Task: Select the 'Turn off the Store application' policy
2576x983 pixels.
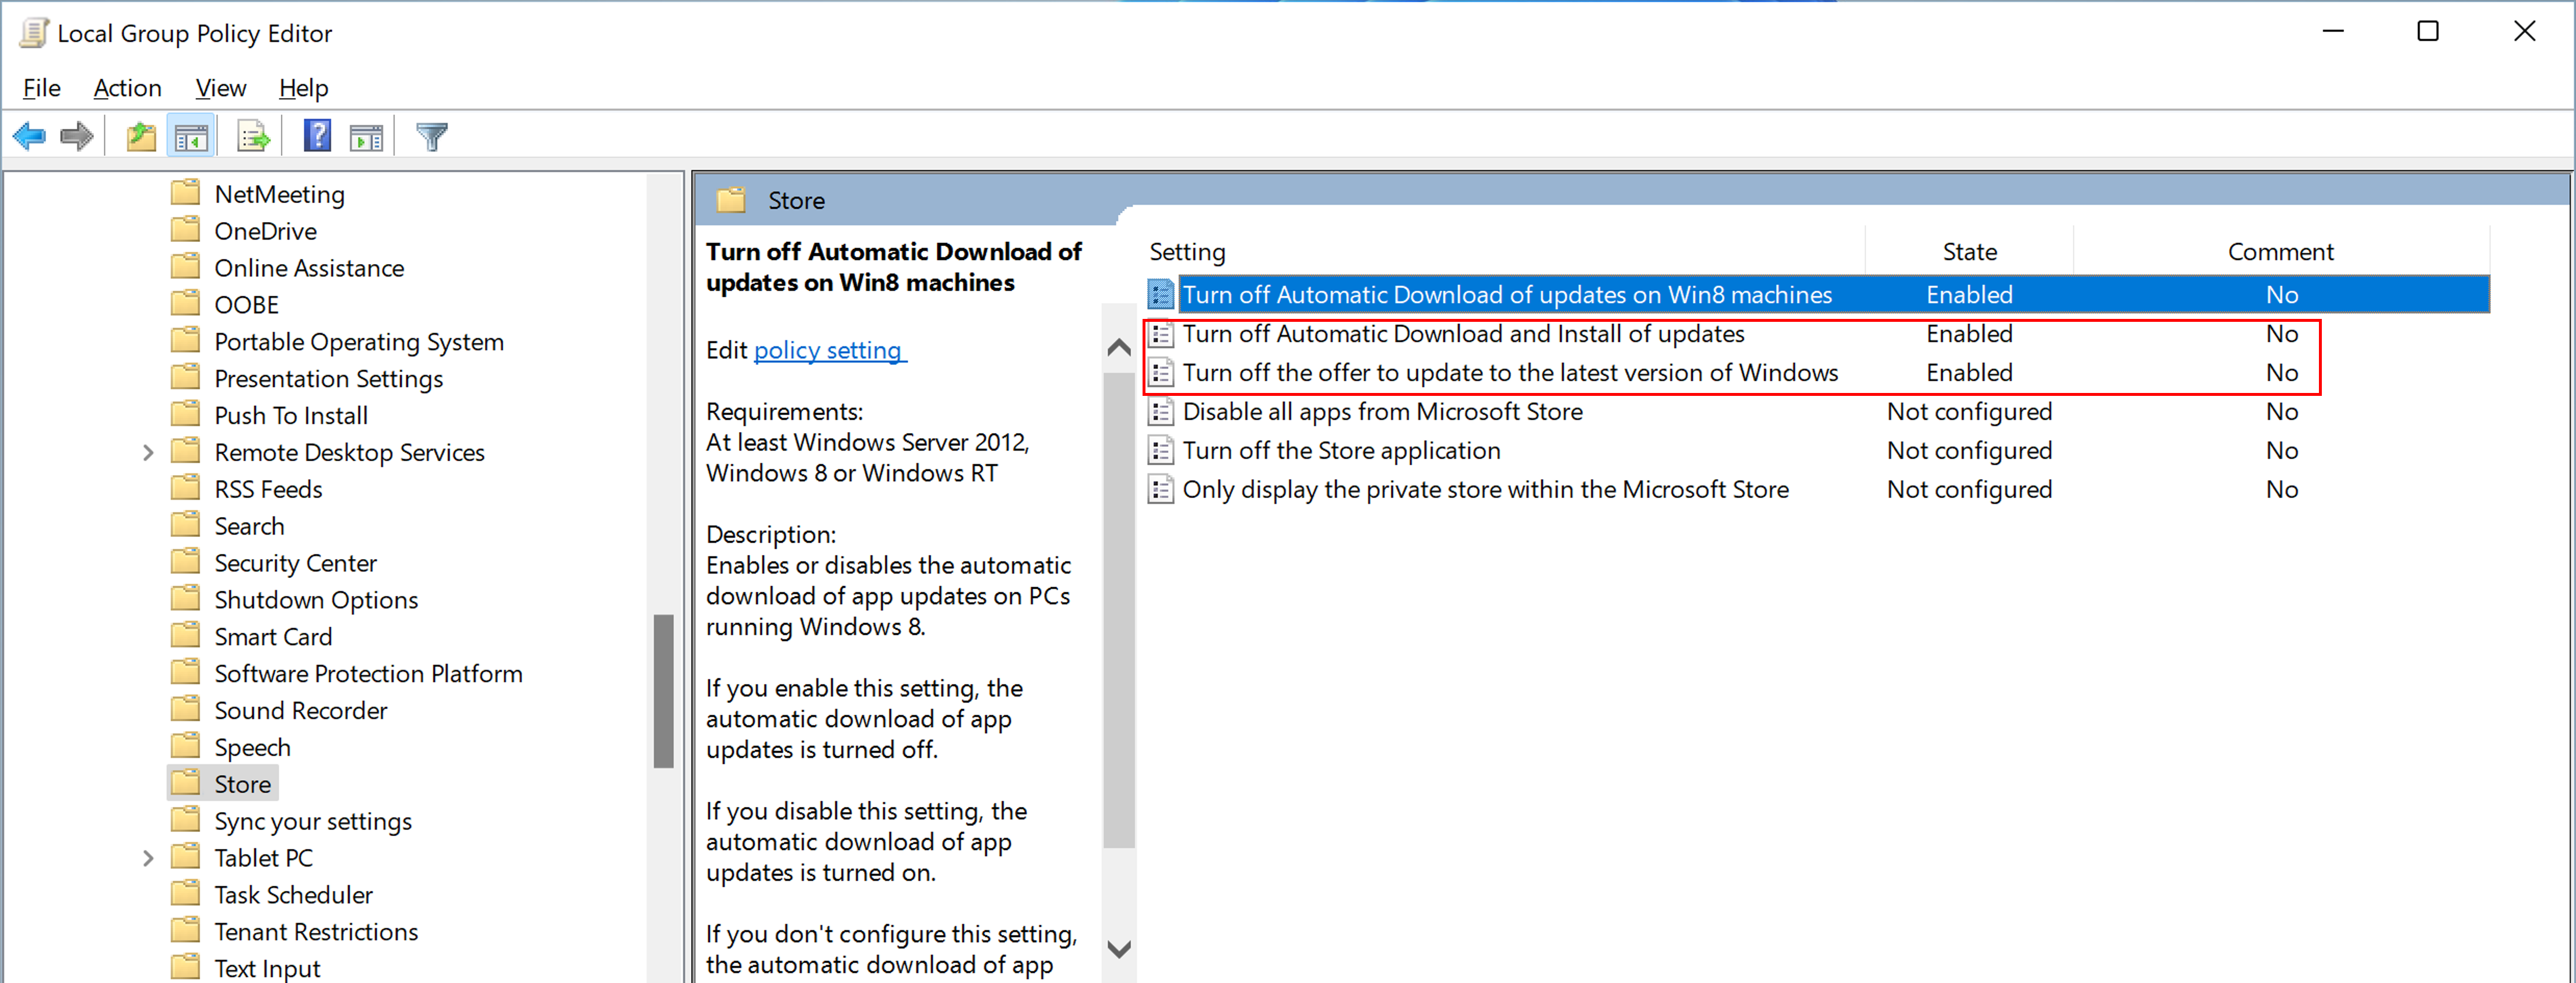Action: [x=1340, y=451]
